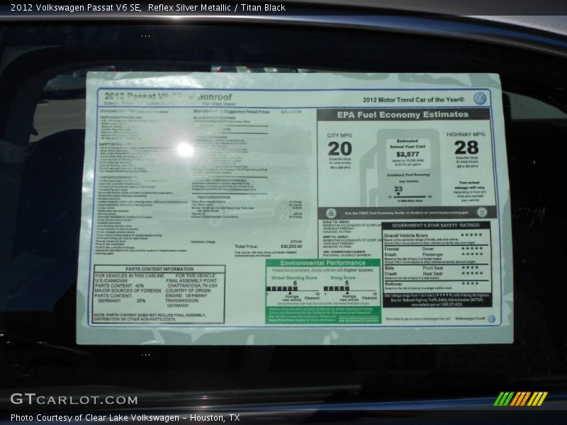Click the 'Overall Vehicle Score' label
The image size is (567, 425).
tap(405, 235)
